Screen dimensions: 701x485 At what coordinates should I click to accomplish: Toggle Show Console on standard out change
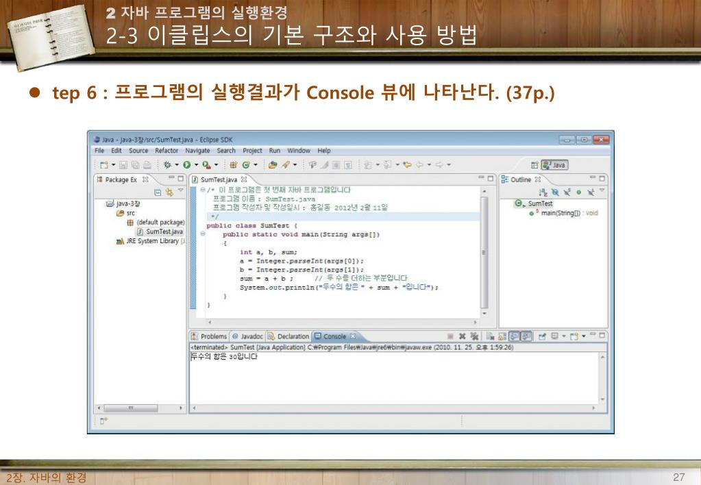tap(515, 336)
